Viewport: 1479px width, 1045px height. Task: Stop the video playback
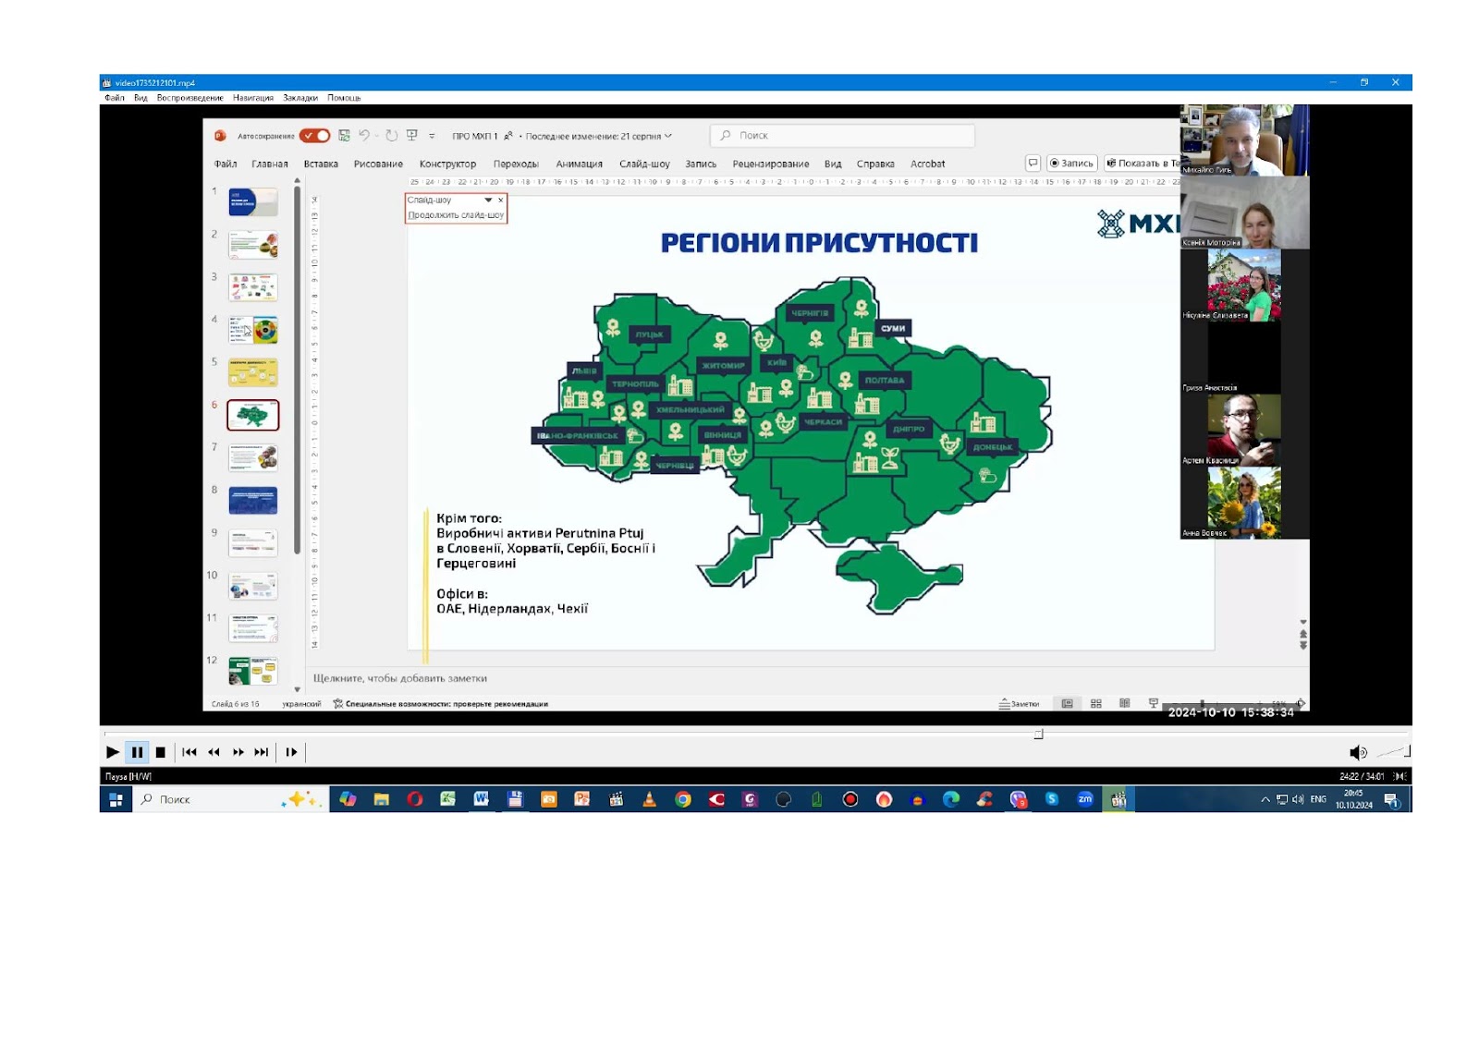(x=161, y=752)
